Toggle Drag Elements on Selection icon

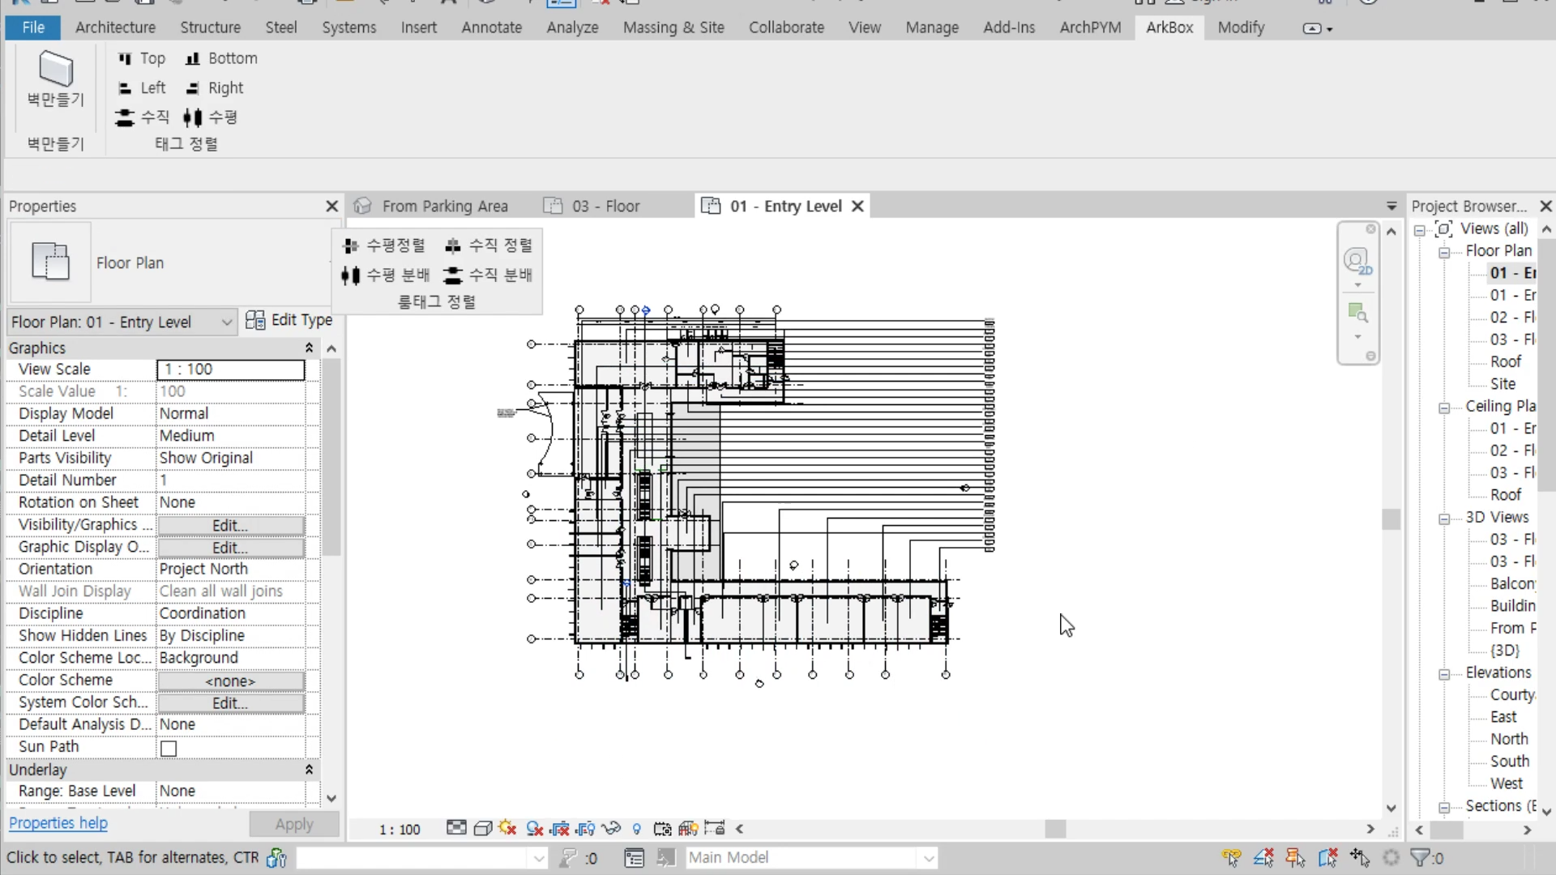1360,857
